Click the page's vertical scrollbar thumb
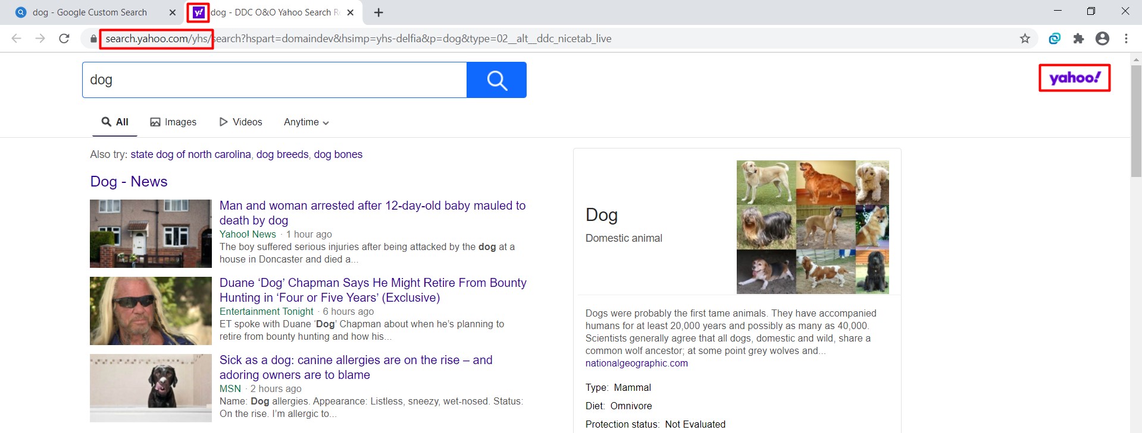This screenshot has height=433, width=1142. (1136, 121)
